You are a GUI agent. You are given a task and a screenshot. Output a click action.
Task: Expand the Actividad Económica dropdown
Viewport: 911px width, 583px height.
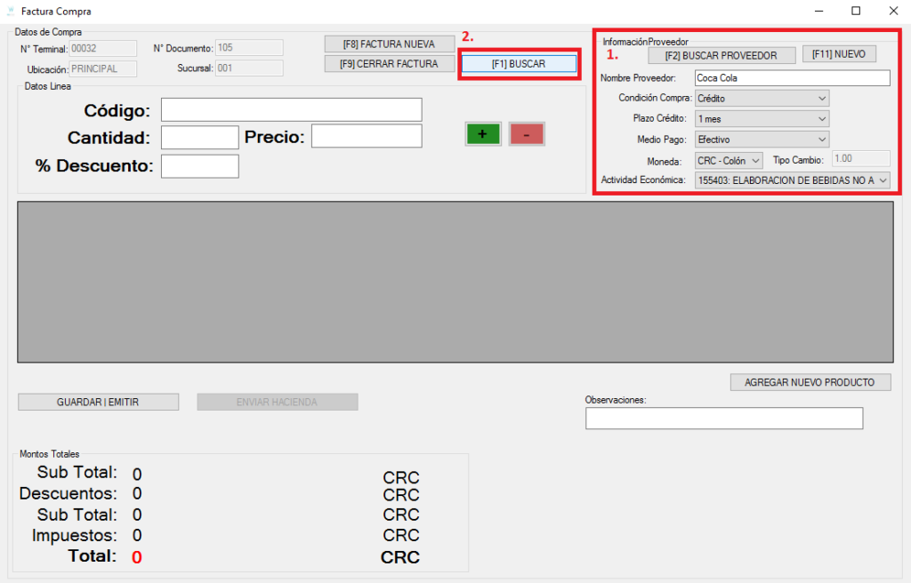pos(792,180)
